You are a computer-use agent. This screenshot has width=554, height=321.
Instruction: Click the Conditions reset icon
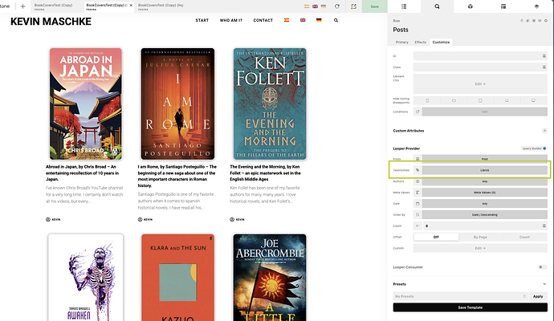tap(418, 112)
